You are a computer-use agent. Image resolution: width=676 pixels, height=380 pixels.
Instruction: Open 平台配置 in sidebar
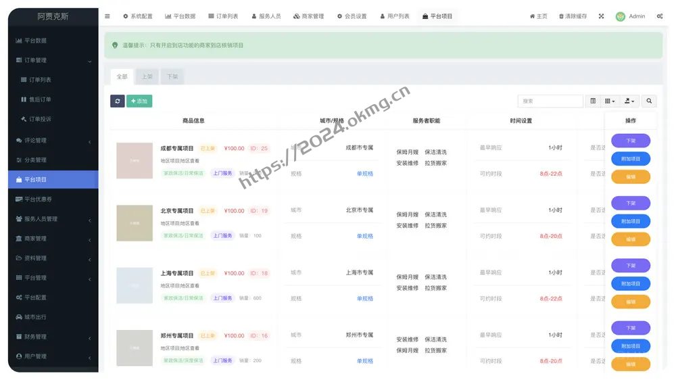click(53, 298)
